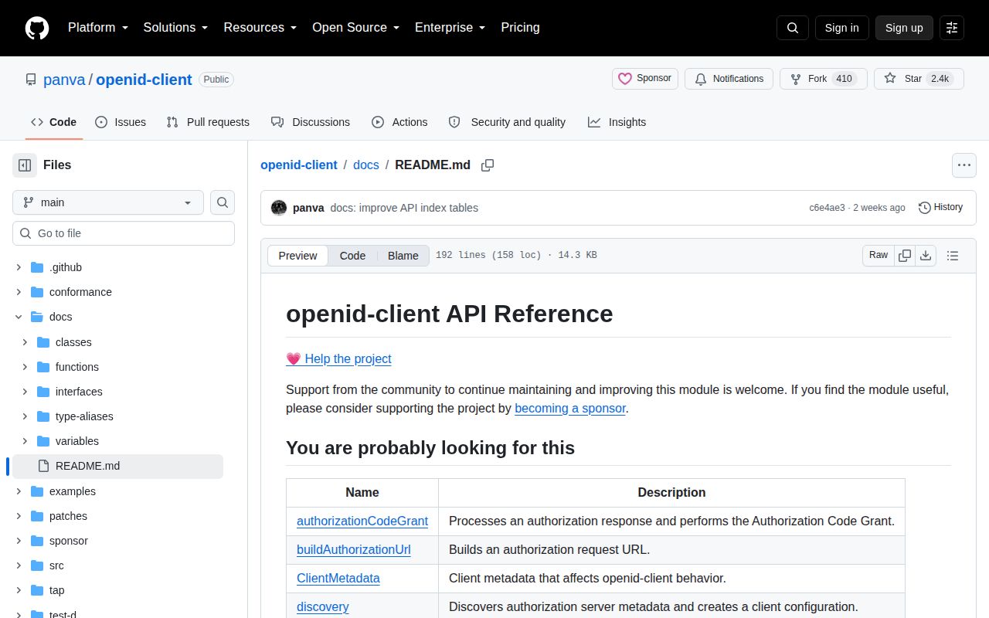Collapse the docs folder chevron
989x618 pixels.
[19, 317]
